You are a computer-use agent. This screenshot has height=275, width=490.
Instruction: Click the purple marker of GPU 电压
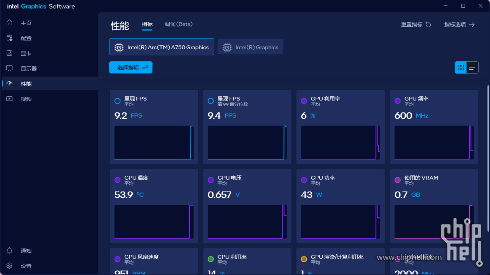pyautogui.click(x=211, y=180)
